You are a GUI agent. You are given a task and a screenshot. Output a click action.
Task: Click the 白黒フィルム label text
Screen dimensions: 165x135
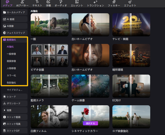click(x=38, y=131)
